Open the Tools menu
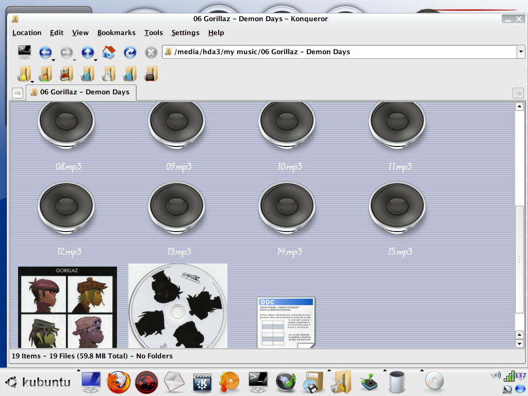This screenshot has height=396, width=528. click(x=154, y=32)
